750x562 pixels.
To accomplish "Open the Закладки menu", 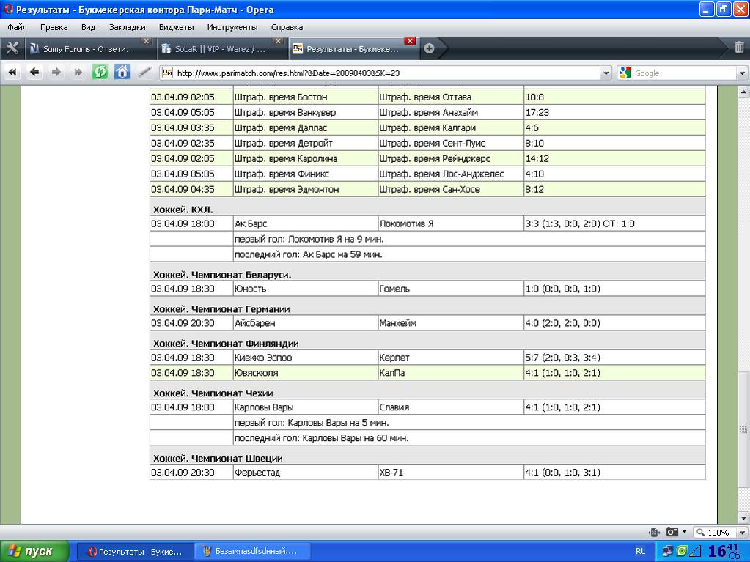I will (x=127, y=27).
